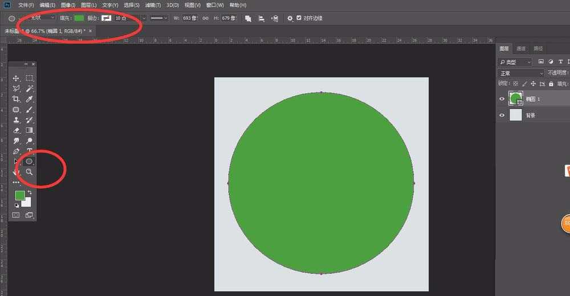Viewport: 570px width, 296px height.
Task: Click the green 填充 fill swatch
Action: point(79,18)
